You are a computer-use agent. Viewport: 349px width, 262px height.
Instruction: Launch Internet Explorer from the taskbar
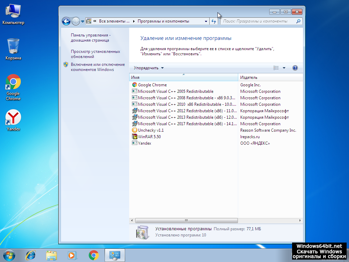pyautogui.click(x=31, y=255)
